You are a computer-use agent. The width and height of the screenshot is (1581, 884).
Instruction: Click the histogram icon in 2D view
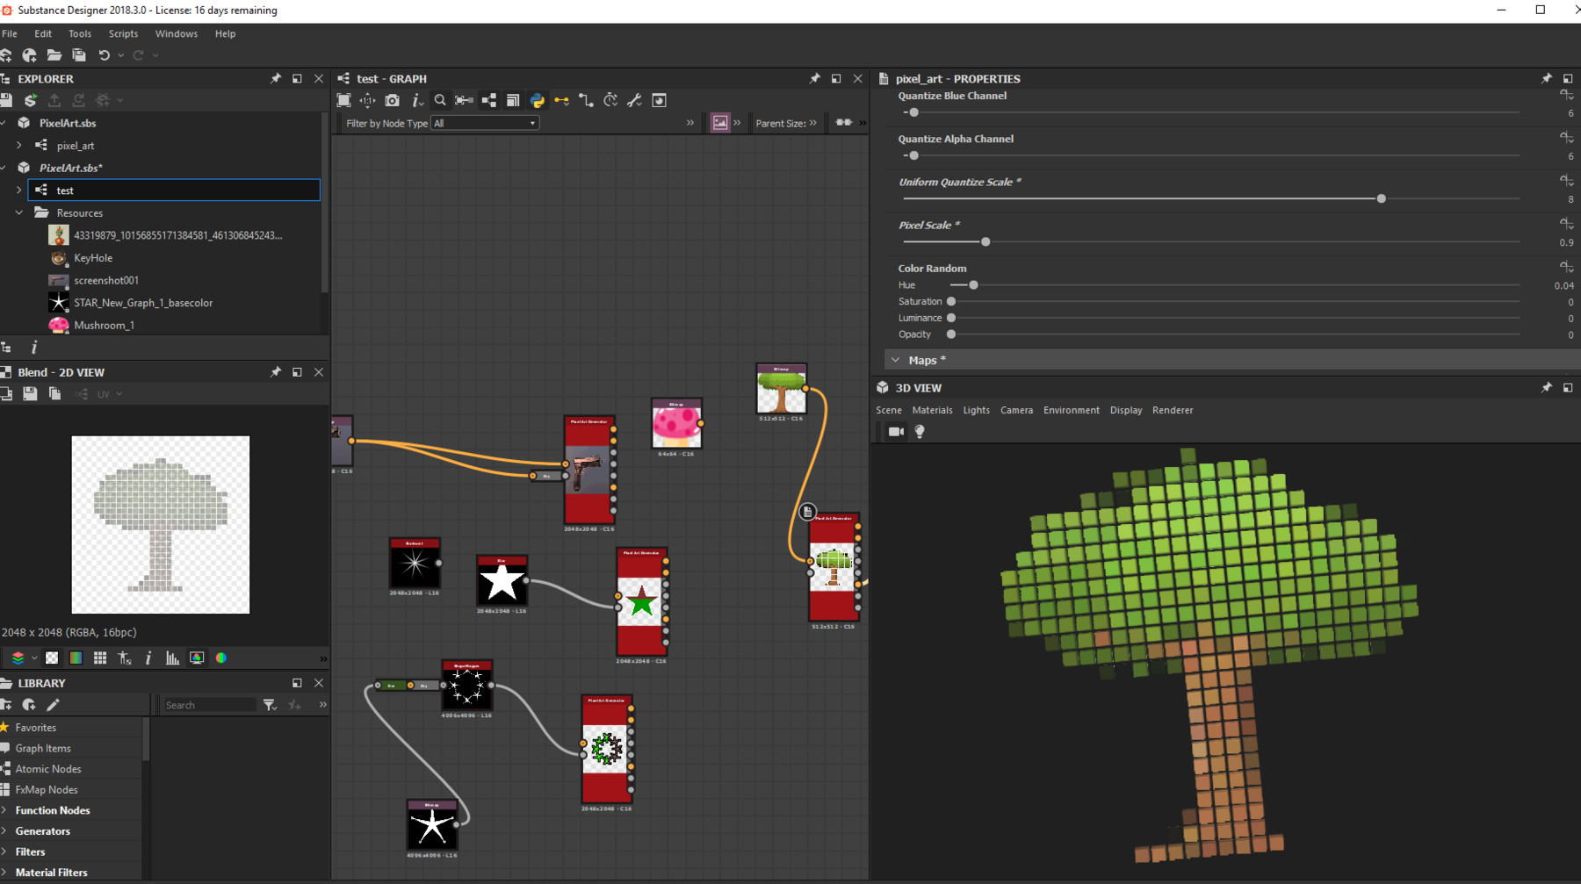173,658
